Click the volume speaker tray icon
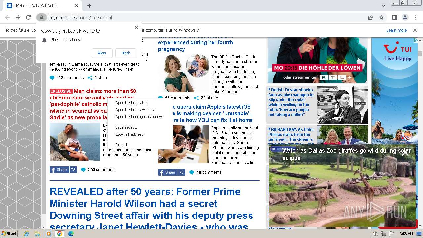The width and height of the screenshot is (423, 238). tap(376, 234)
